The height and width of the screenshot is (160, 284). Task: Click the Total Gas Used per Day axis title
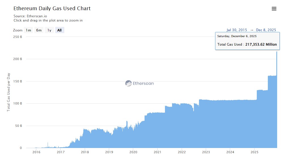9,92
